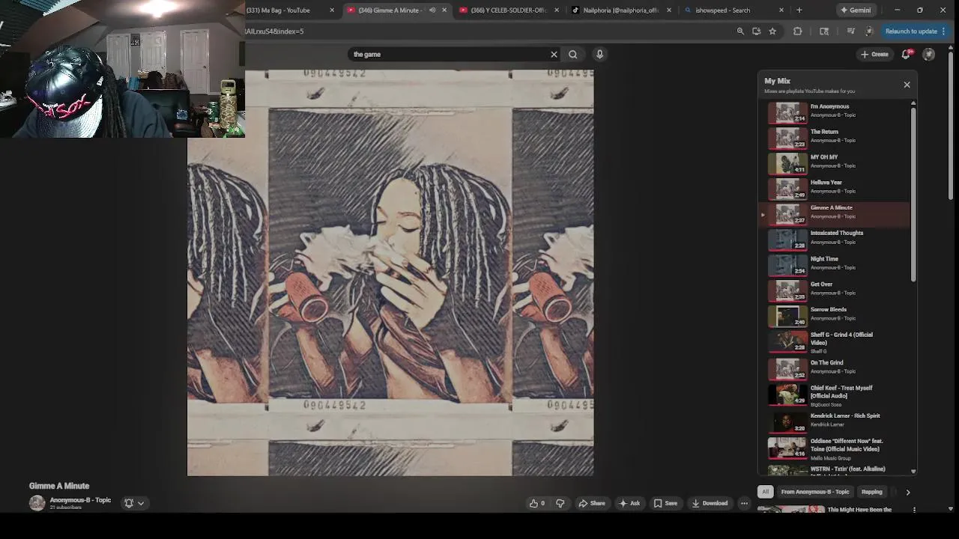The image size is (959, 539).
Task: Dislike the Gimme A Minute video
Action: pyautogui.click(x=560, y=503)
